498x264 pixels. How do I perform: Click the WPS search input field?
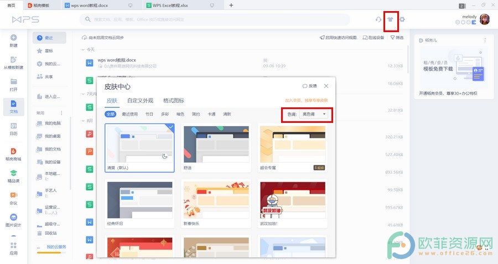215,19
